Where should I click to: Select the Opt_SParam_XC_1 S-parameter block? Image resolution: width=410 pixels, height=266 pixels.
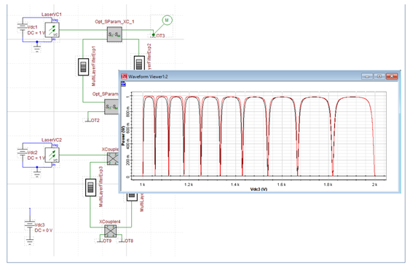tap(114, 34)
